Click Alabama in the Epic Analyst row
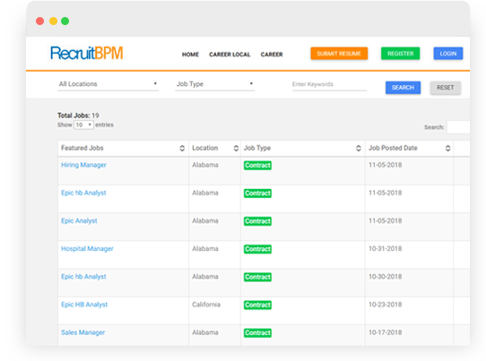This screenshot has width=486, height=361. [205, 220]
